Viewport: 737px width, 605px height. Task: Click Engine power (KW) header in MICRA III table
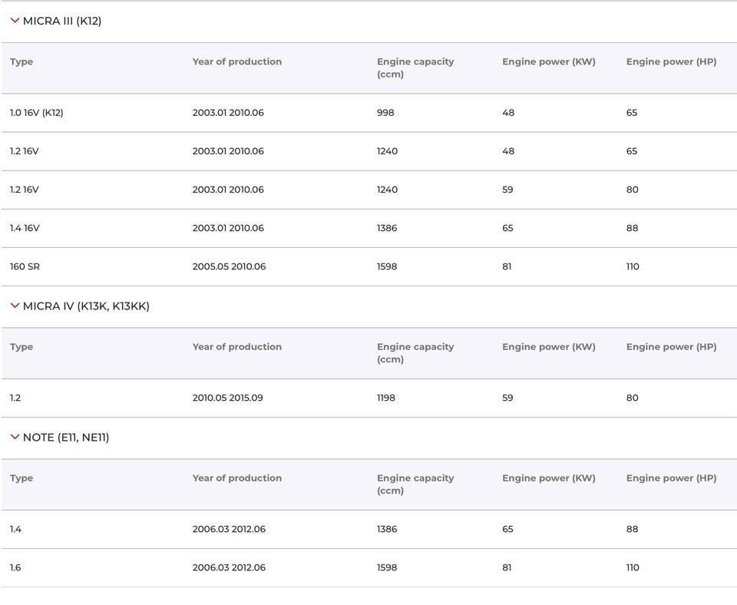[548, 61]
